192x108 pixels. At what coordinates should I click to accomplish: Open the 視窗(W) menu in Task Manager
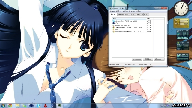click(x=132, y=11)
